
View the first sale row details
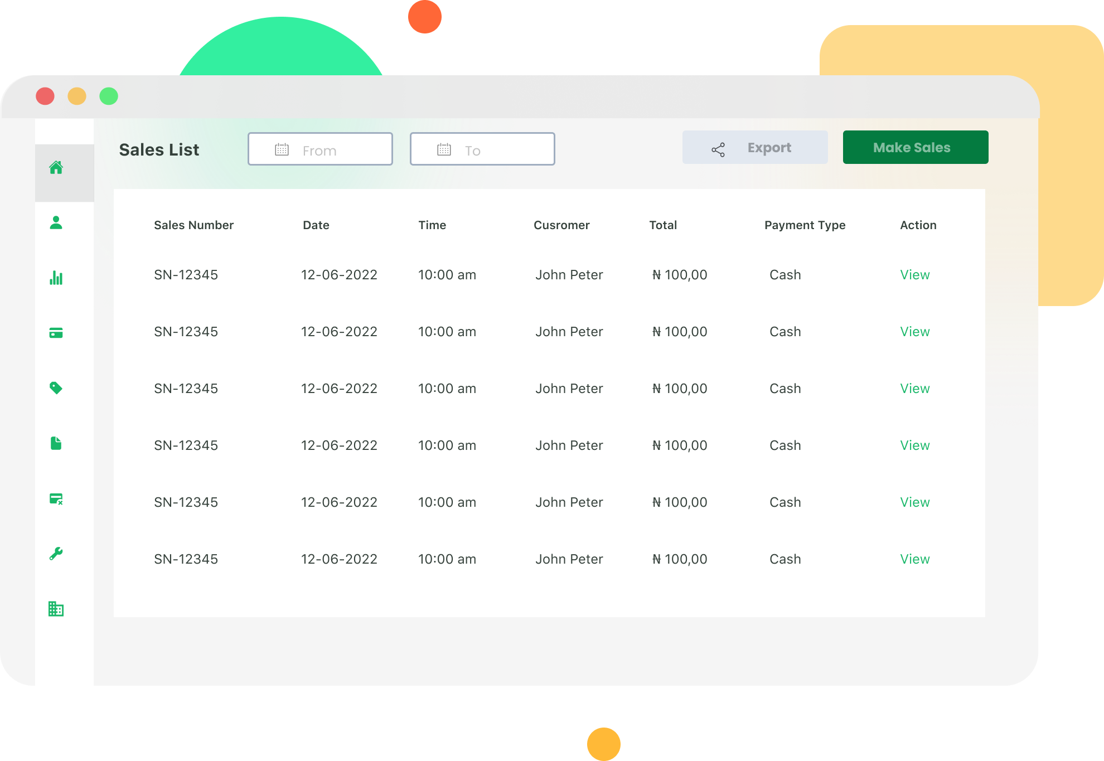(x=914, y=275)
